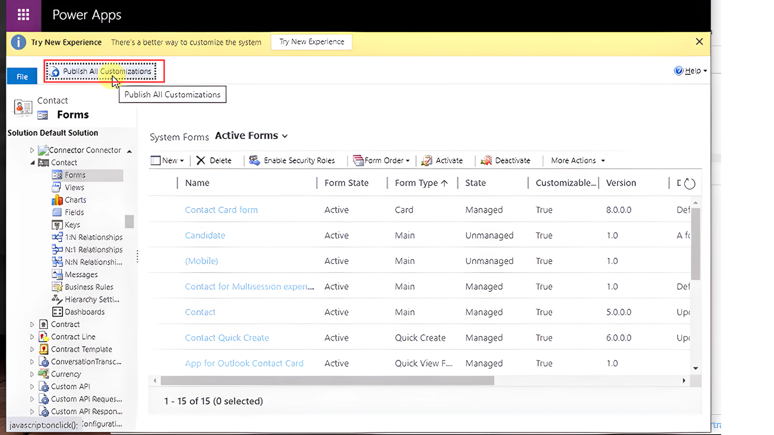Collapse the Contact tree node
This screenshot has width=774, height=435.
click(x=32, y=163)
